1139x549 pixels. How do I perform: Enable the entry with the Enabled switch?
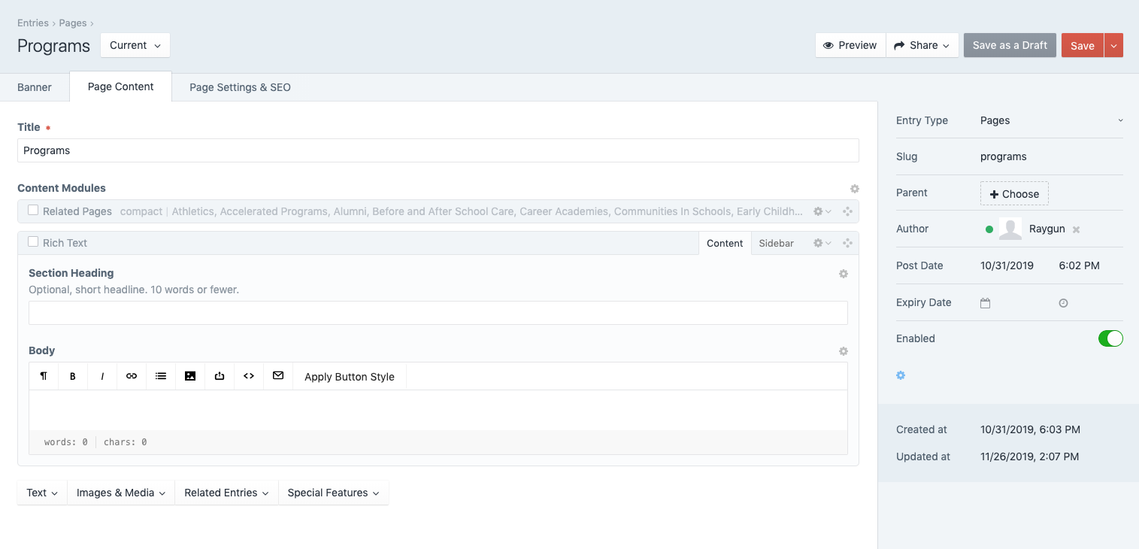(x=1110, y=338)
